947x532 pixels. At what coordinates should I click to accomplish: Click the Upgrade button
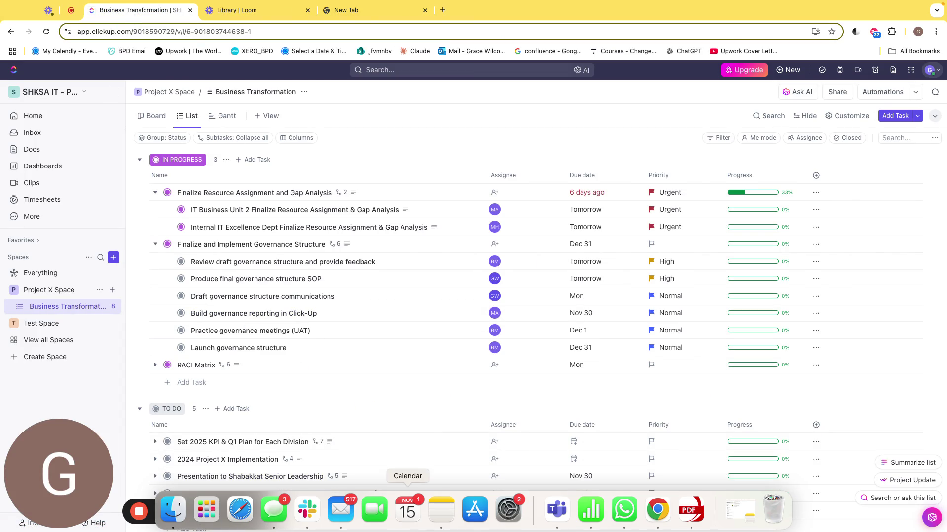(744, 70)
